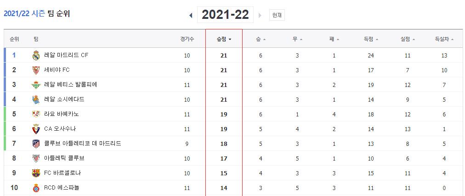Open the 2021/22 시즌 heading link
Screen dimensions: 465x196
click(24, 14)
